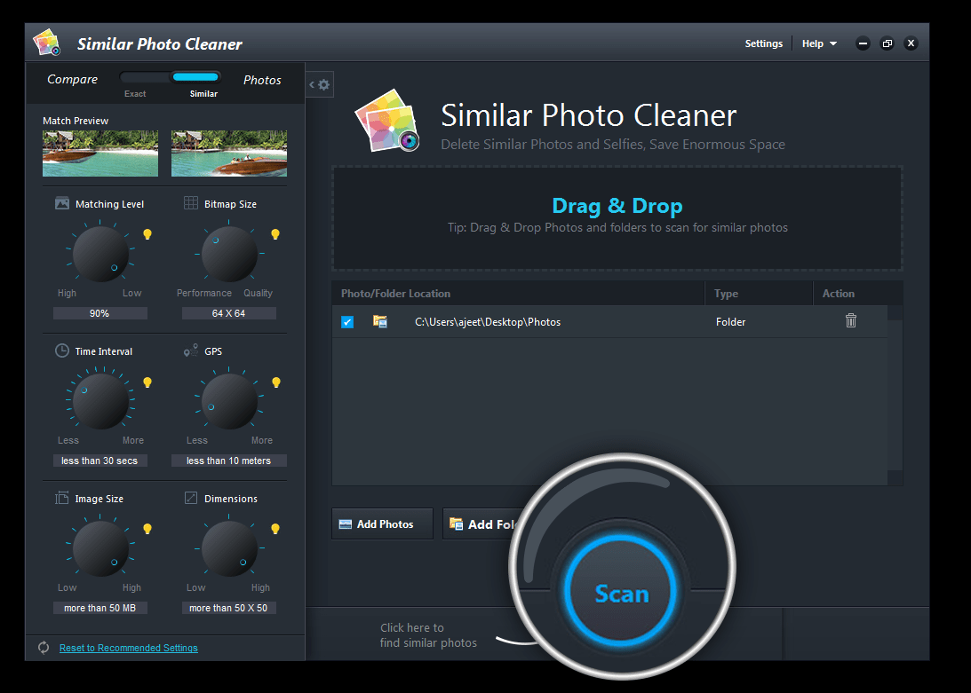Delete the Photos folder entry with trash icon
Image resolution: width=971 pixels, height=693 pixels.
[851, 320]
